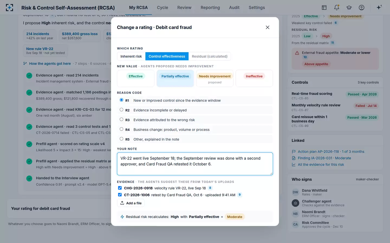
Task: Click the CA avatar for Risk Committee
Action: pyautogui.click(x=295, y=224)
